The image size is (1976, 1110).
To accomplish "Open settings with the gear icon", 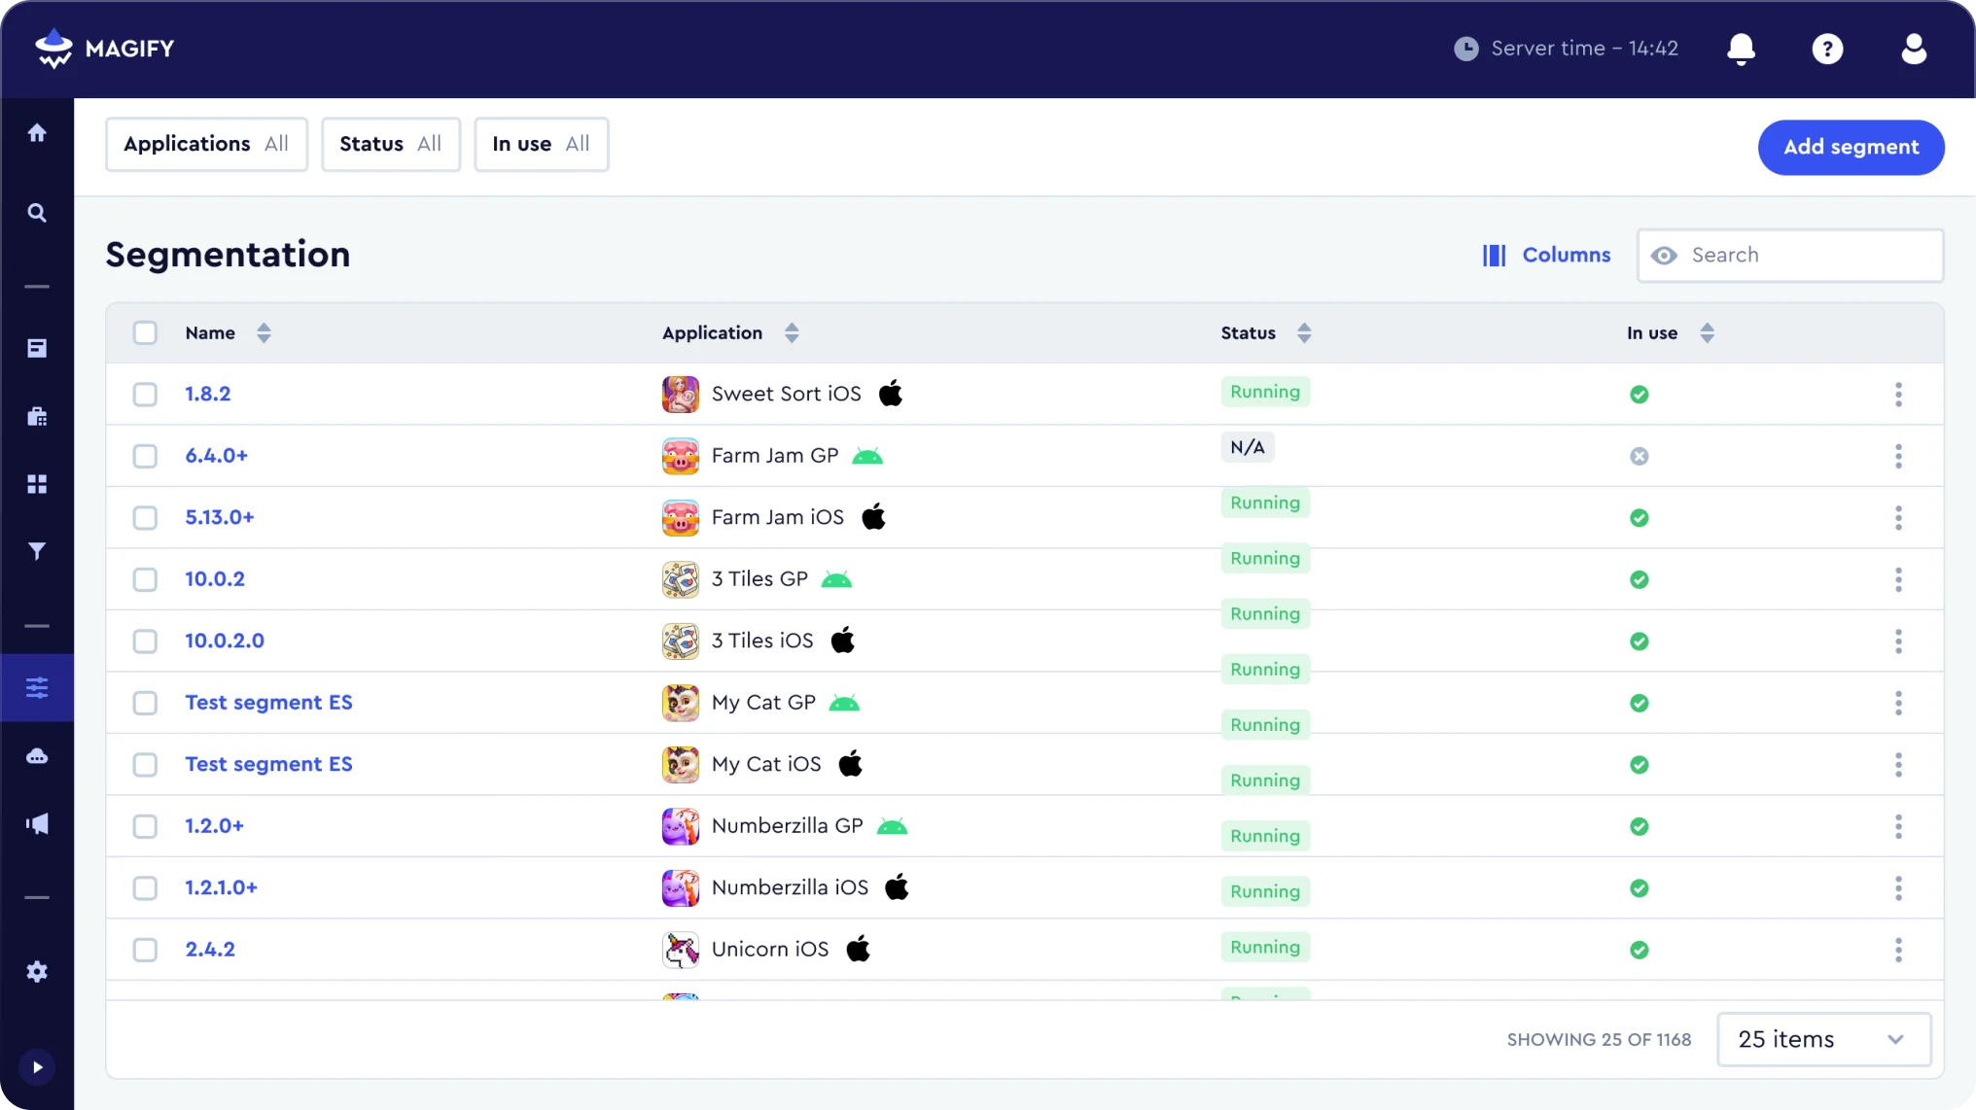I will 37,971.
